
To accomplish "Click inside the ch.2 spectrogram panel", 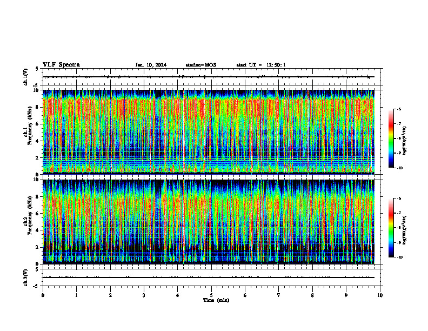I will point(209,222).
